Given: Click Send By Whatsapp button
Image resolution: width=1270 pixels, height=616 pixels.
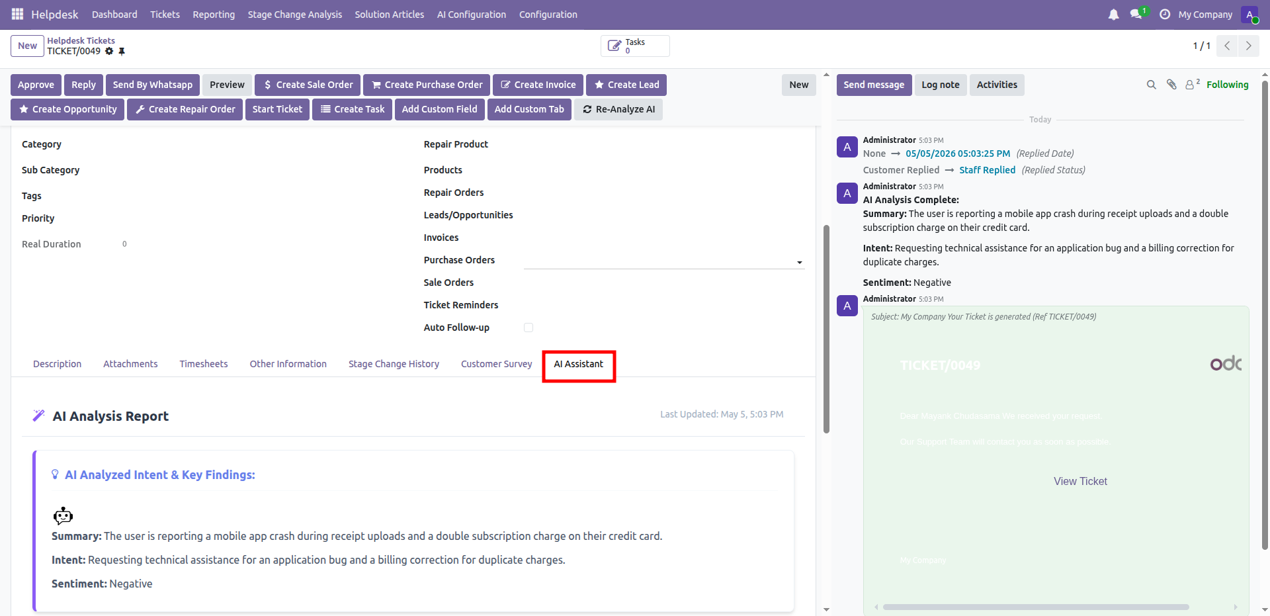Looking at the screenshot, I should point(153,85).
